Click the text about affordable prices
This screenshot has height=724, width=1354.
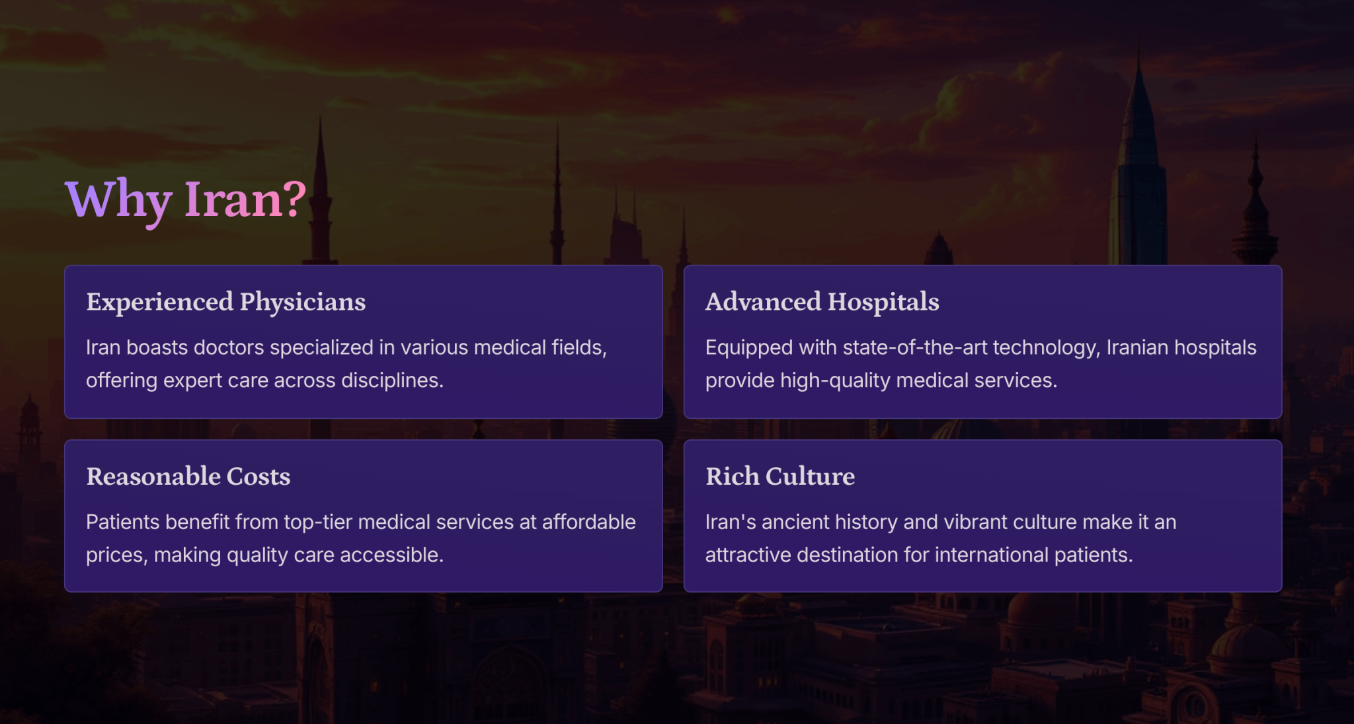(x=361, y=538)
